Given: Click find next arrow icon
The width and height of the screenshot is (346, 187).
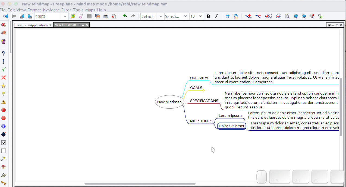Looking at the screenshot, I should tap(296, 16).
